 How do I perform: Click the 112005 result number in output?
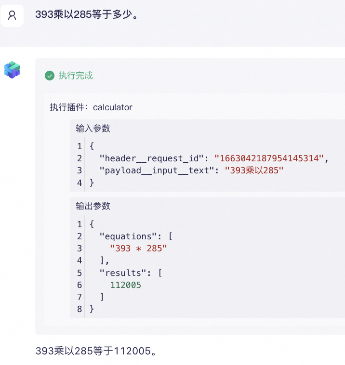click(126, 285)
